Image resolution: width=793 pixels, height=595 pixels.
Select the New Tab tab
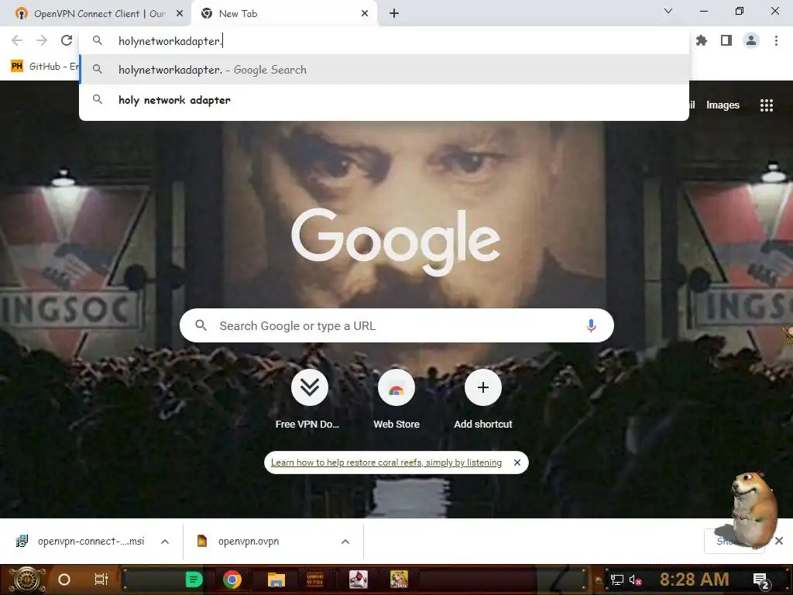[x=283, y=13]
